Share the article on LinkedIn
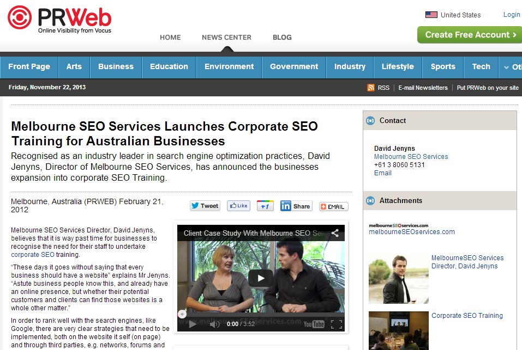 coord(296,206)
